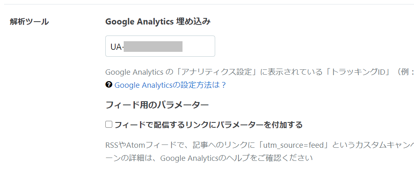Open help via the question mark icon
The height and width of the screenshot is (180, 414).
(109, 84)
